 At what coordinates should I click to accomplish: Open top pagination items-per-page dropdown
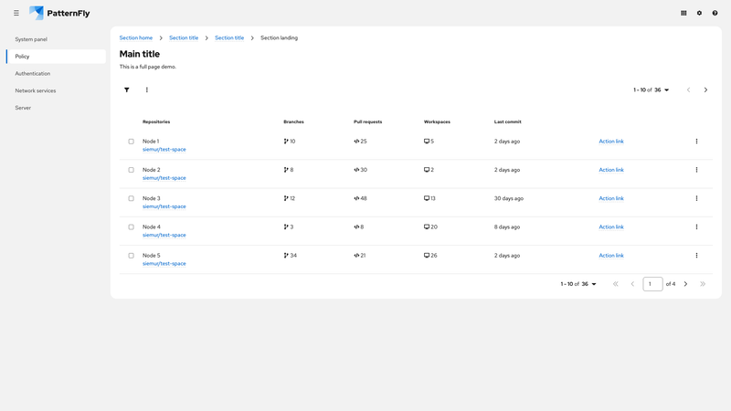(652, 90)
